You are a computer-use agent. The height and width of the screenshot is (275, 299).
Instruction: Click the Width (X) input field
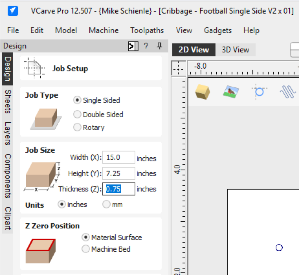pyautogui.click(x=119, y=157)
